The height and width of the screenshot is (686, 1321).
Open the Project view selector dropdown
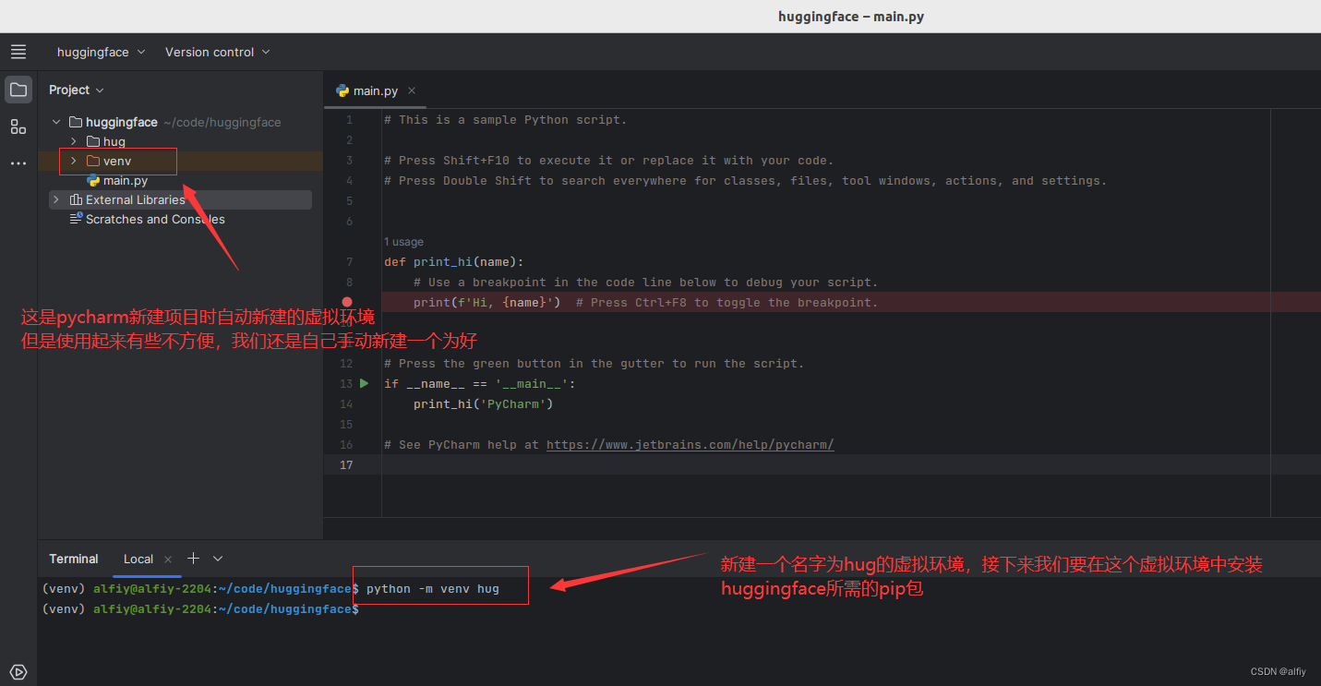(x=77, y=90)
